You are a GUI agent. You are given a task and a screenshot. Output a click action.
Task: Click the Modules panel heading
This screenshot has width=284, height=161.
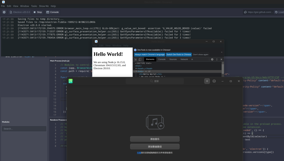(6, 122)
